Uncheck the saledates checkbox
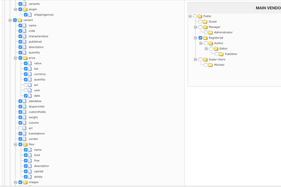Viewport: 281px width, 187px height. pyautogui.click(x=20, y=101)
